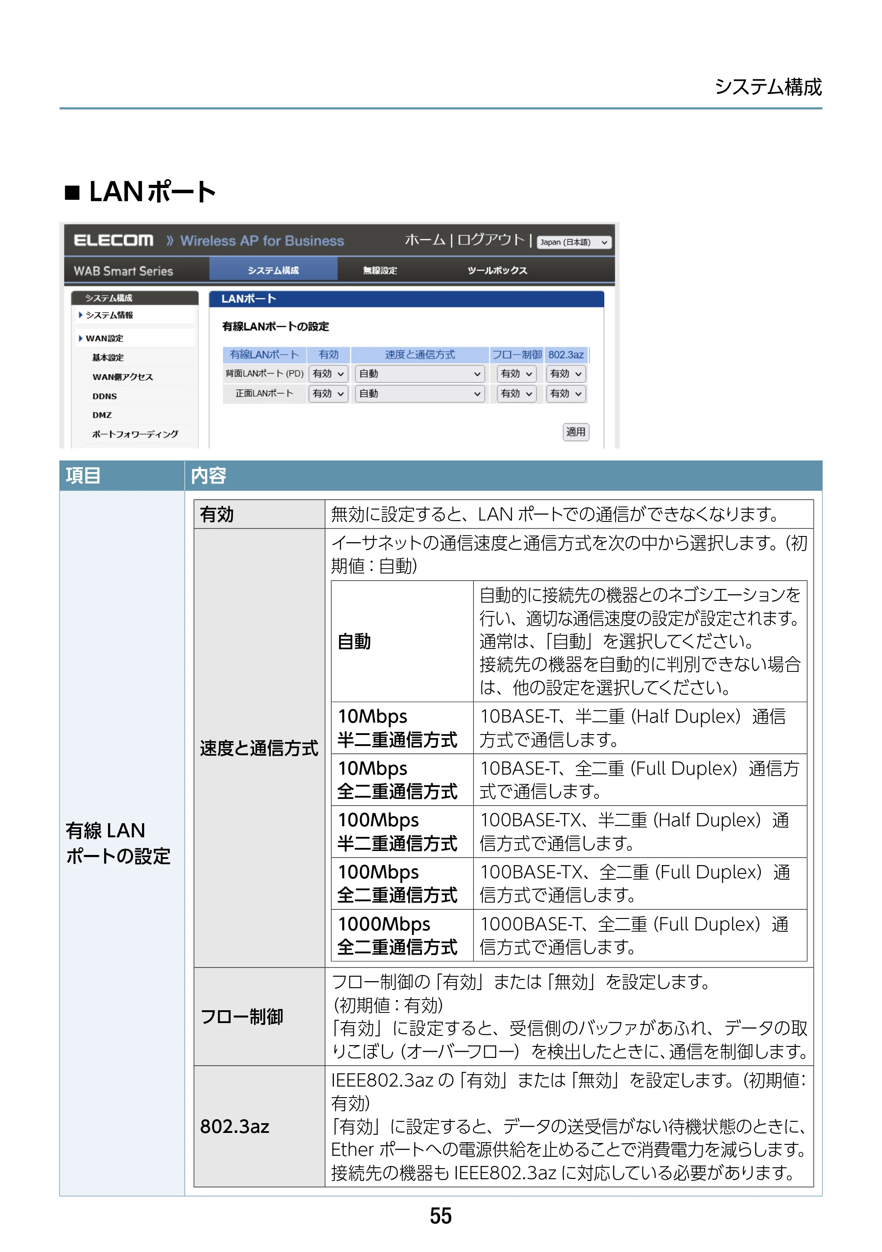The width and height of the screenshot is (882, 1252).
Task: Click the 速度と通信方式 column header
Action: click(420, 355)
